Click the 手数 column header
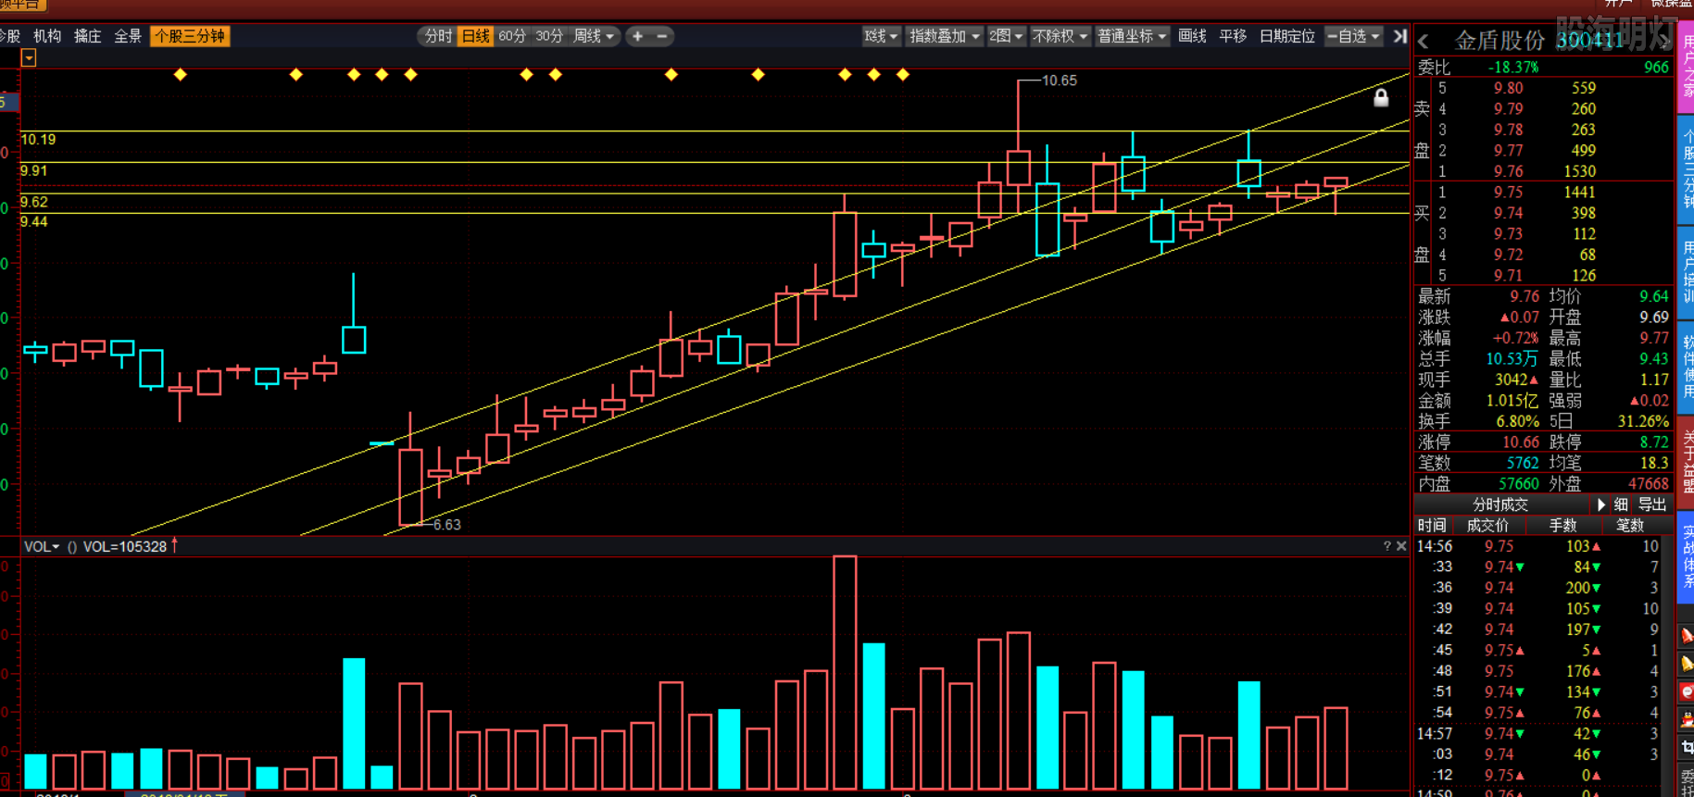Image resolution: width=1694 pixels, height=797 pixels. click(x=1563, y=525)
